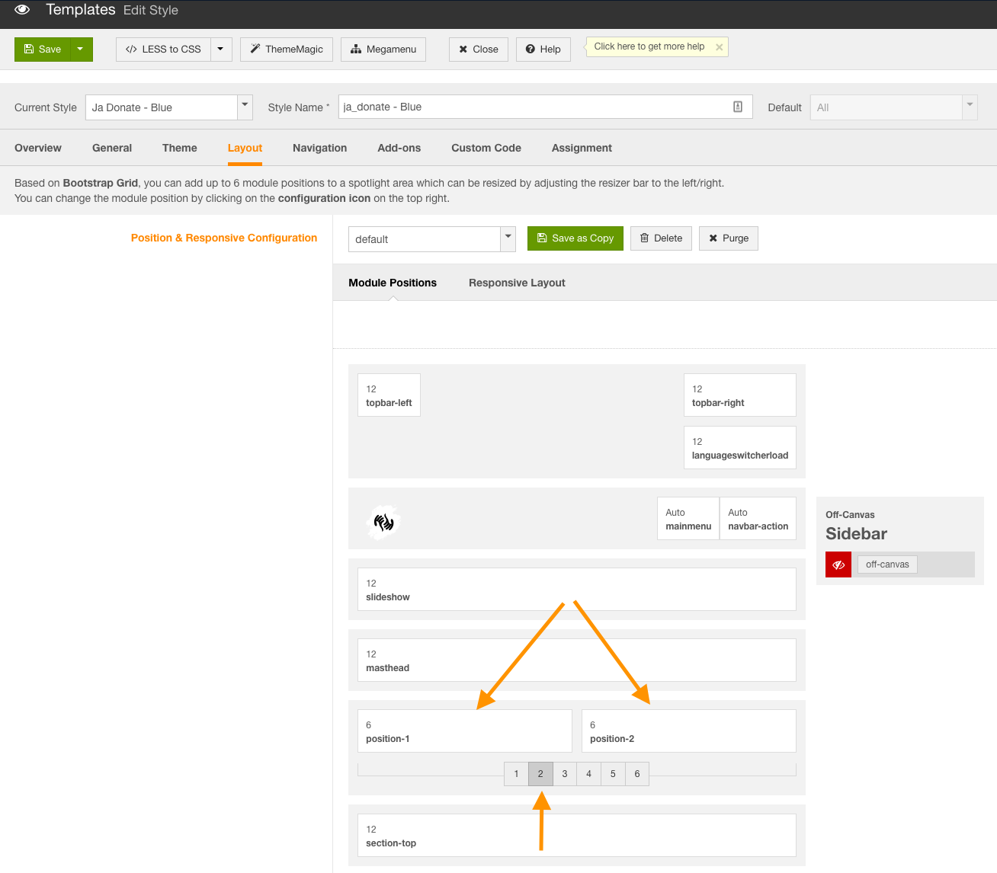Screen dimensions: 997x873
Task: Expand the default layout selector
Action: click(508, 238)
